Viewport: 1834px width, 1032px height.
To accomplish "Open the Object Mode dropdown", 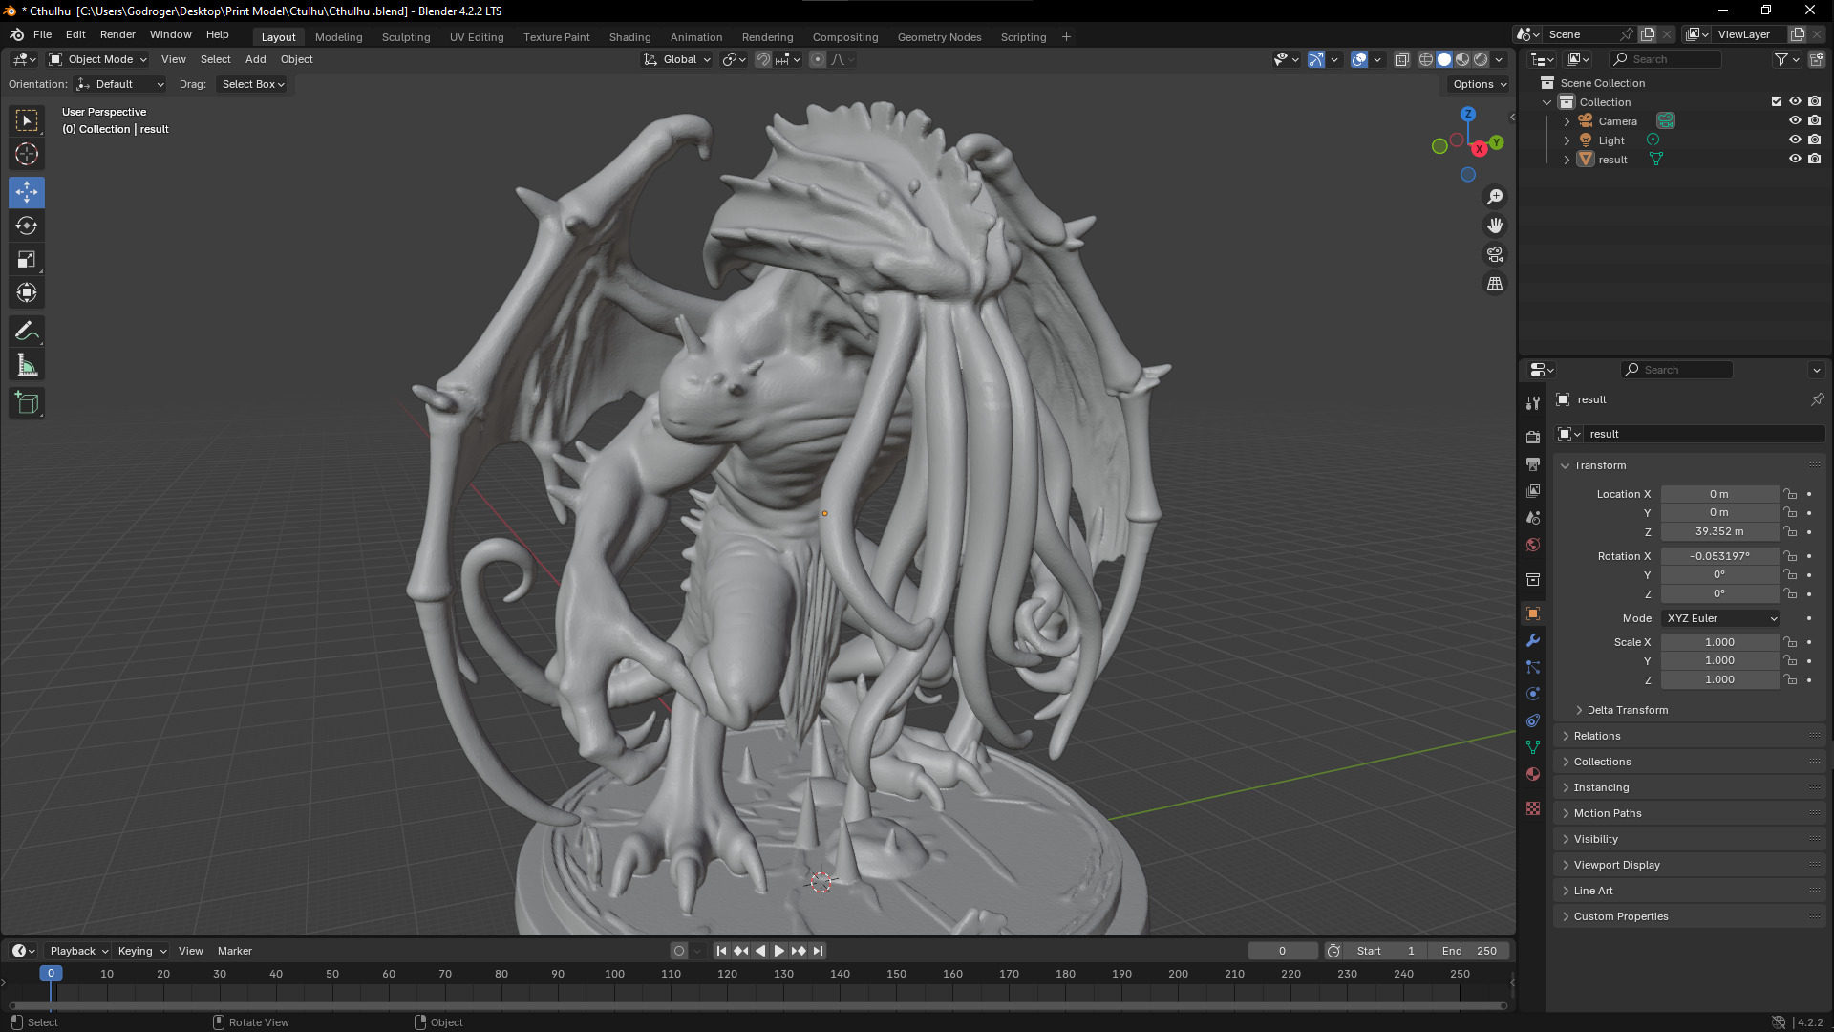I will 97,59.
